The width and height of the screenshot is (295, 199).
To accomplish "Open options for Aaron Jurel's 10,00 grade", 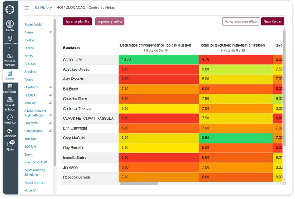I will 194,60.
